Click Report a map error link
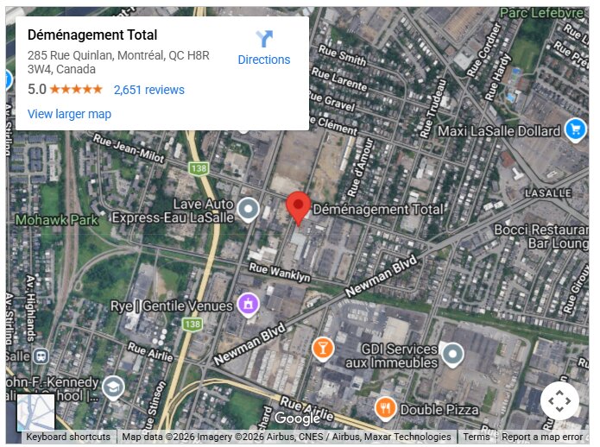 [x=542, y=437]
